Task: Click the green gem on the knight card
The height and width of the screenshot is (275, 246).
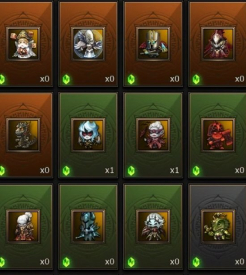Action: coord(131,79)
